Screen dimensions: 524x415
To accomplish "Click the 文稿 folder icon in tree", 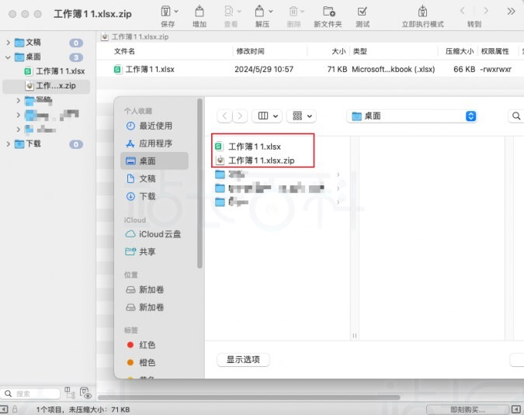I will (19, 43).
